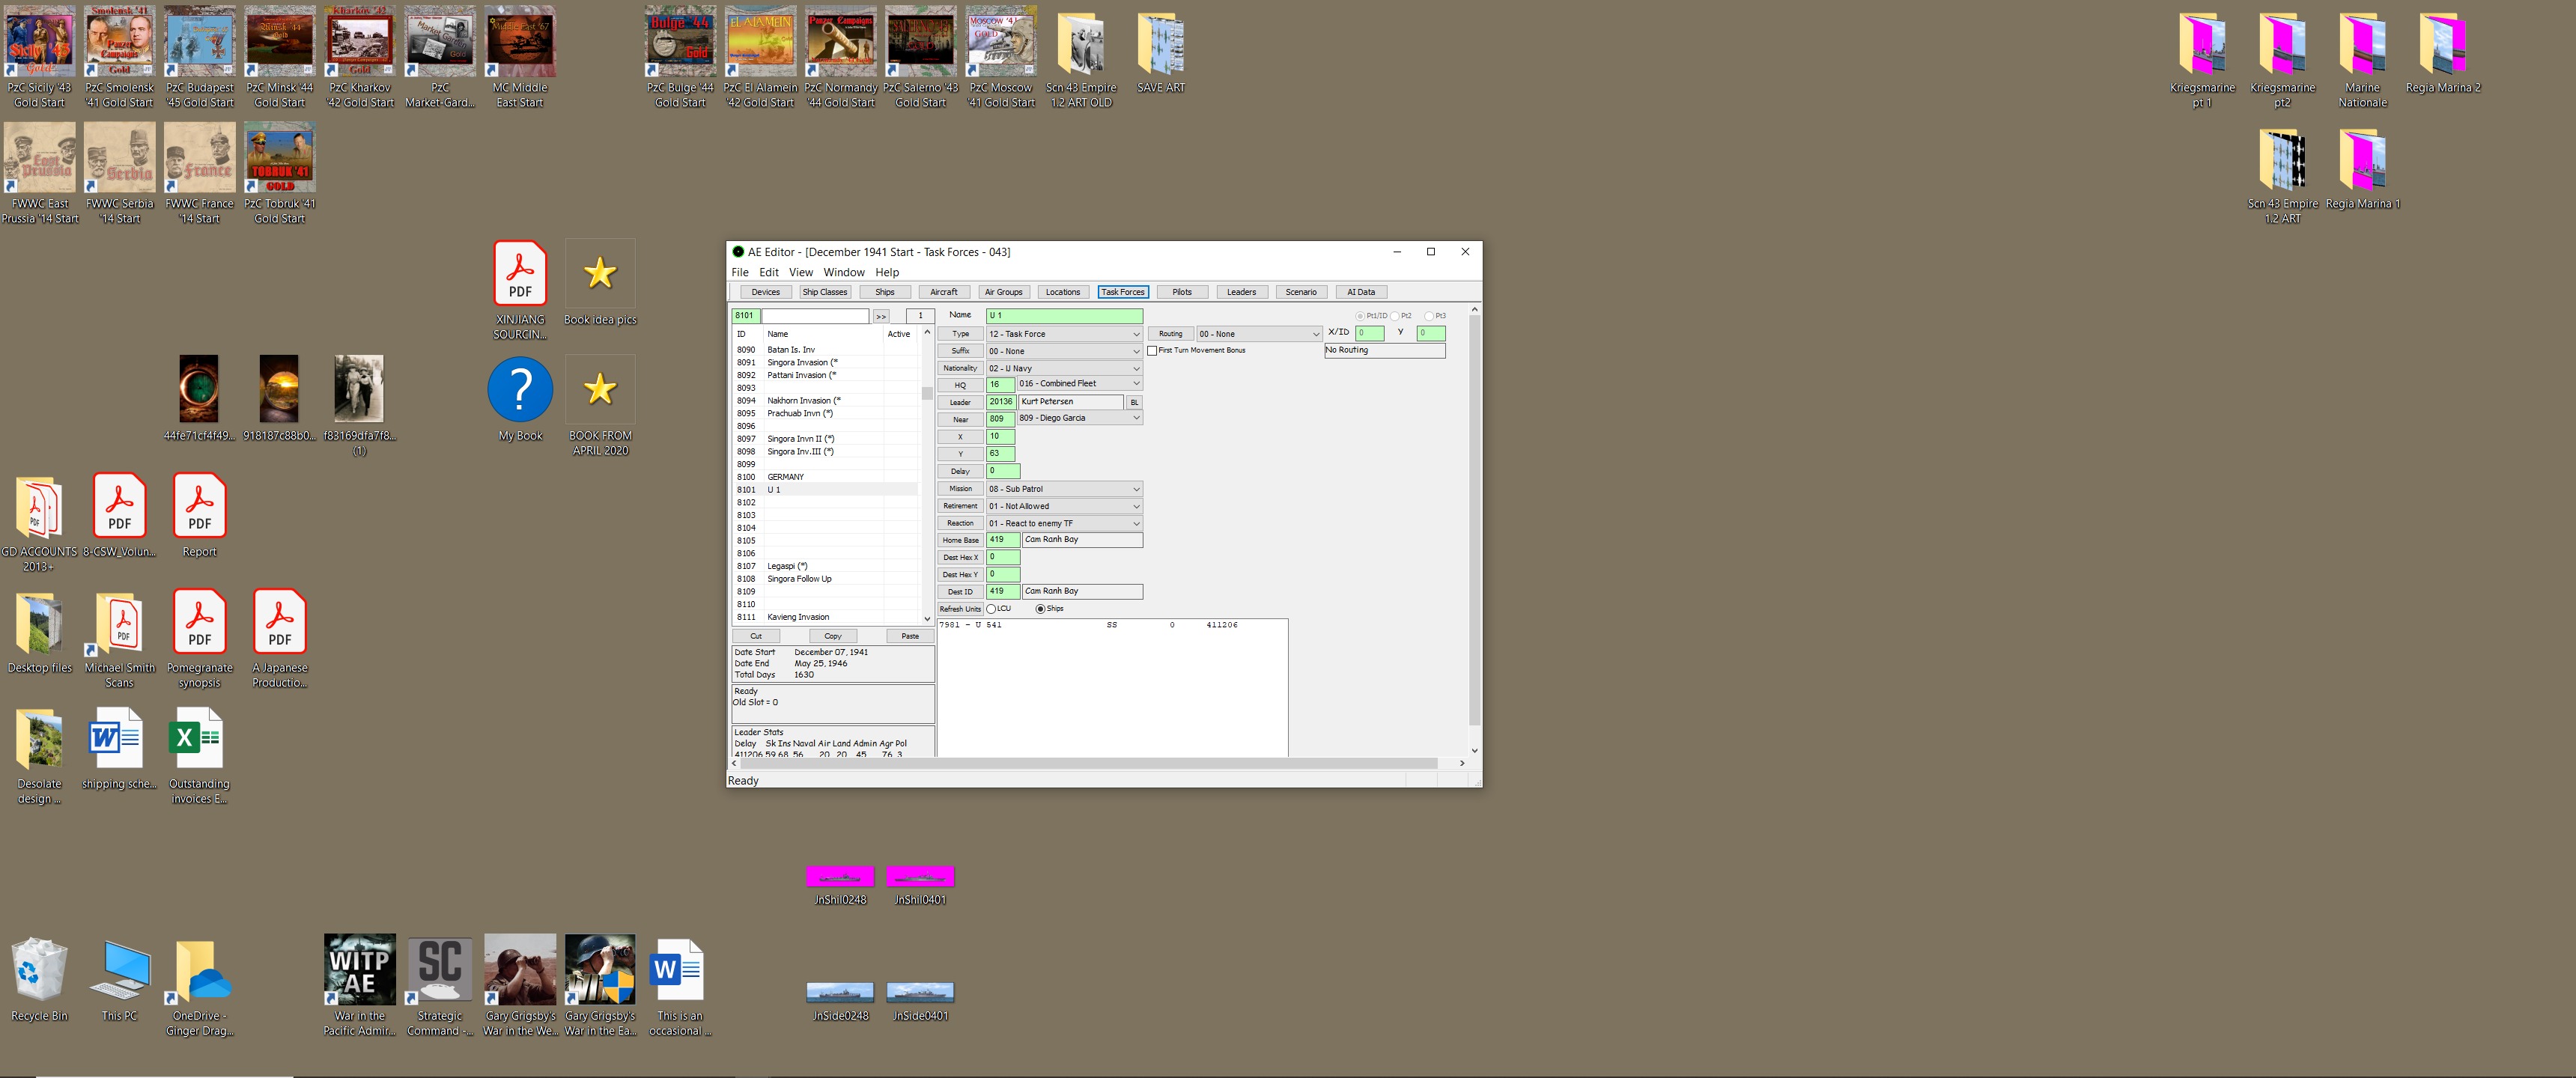The image size is (2576, 1078).
Task: Open FWWC East Prussia '14 Start shortcut
Action: coord(40,173)
